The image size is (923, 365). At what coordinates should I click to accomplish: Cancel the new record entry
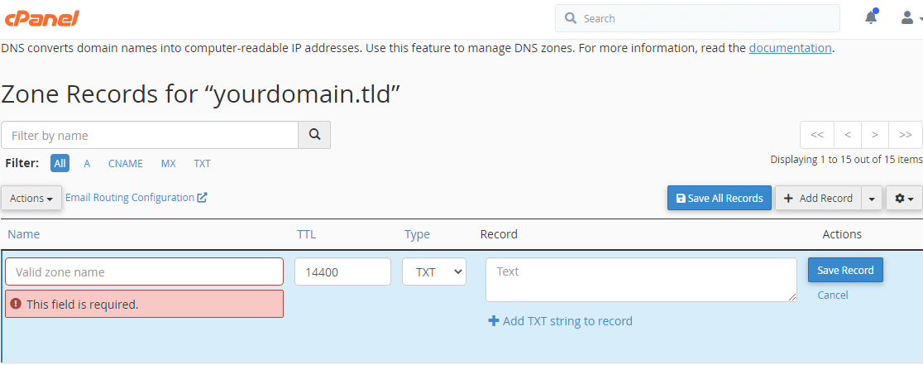coord(833,295)
